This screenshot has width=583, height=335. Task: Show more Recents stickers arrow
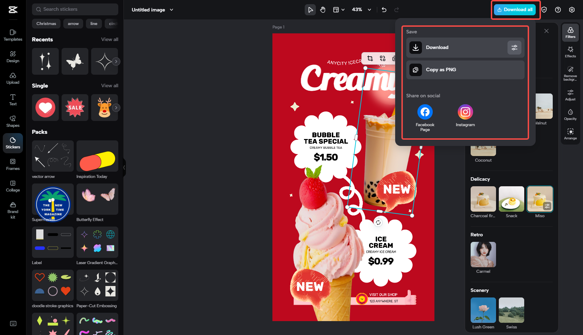116,62
